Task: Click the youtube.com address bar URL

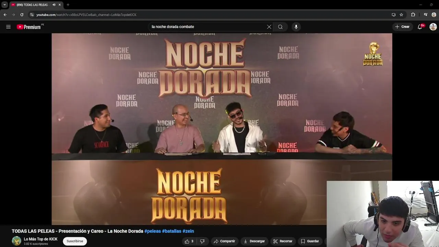Action: tap(86, 15)
